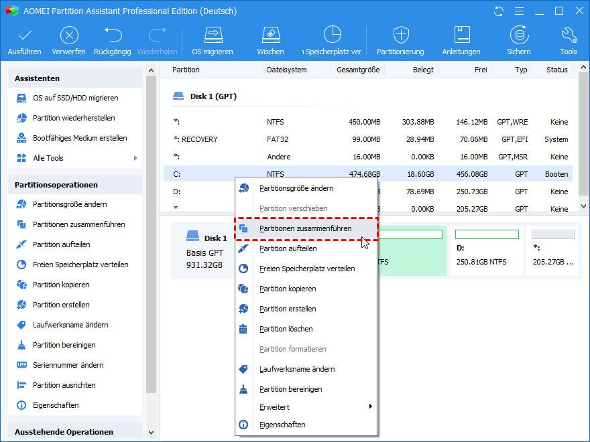Select the 205.27GB unallocated block in disk map
590x442 pixels.
(552, 250)
